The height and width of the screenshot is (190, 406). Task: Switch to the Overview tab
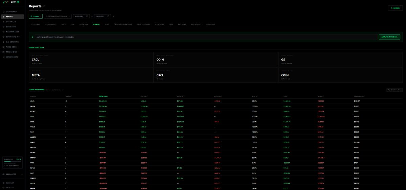pyautogui.click(x=36, y=24)
